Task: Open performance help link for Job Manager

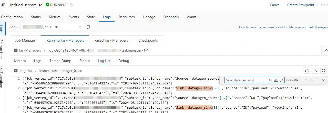Action: pos(283,27)
